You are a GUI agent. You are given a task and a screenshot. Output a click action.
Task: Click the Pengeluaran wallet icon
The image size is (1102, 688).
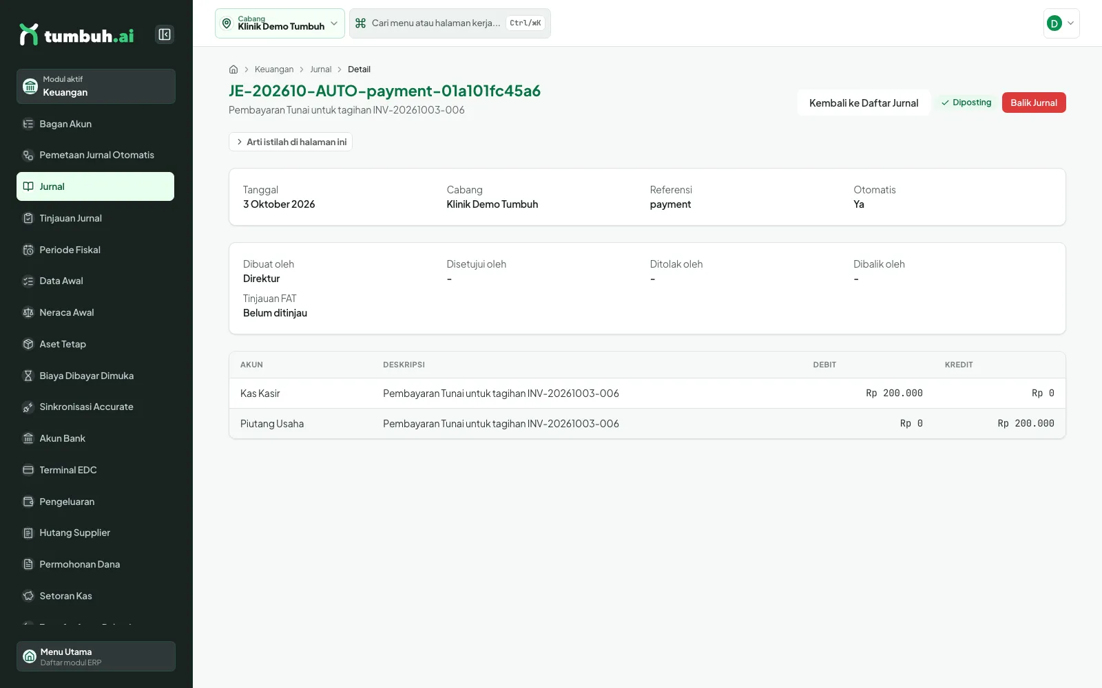[28, 502]
